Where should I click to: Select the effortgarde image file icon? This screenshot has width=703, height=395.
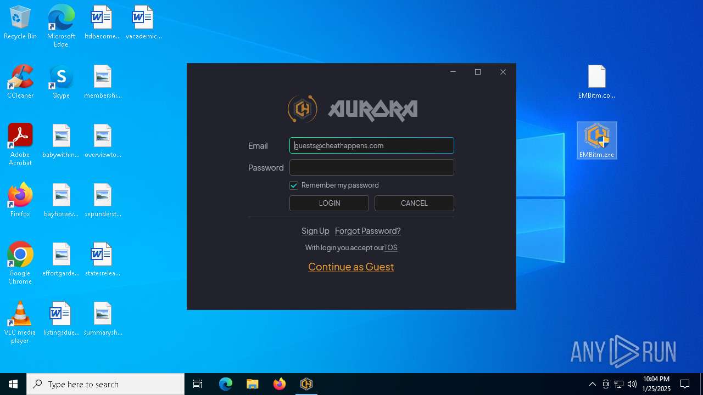click(61, 260)
